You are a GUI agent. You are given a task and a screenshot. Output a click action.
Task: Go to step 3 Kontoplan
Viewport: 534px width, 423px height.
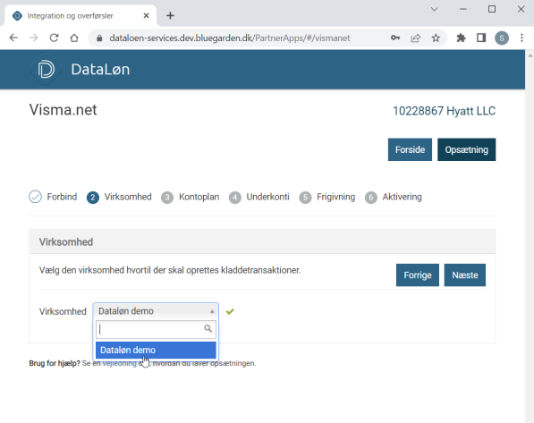pos(190,198)
